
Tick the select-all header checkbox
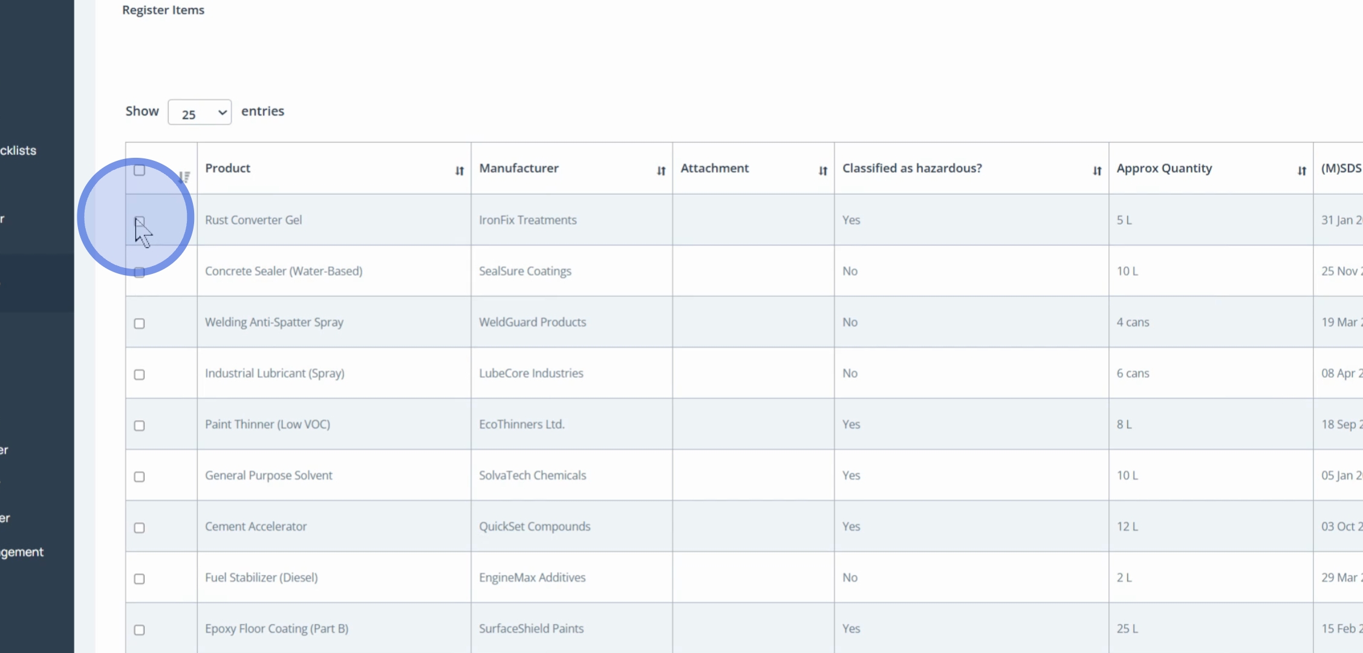(x=140, y=170)
